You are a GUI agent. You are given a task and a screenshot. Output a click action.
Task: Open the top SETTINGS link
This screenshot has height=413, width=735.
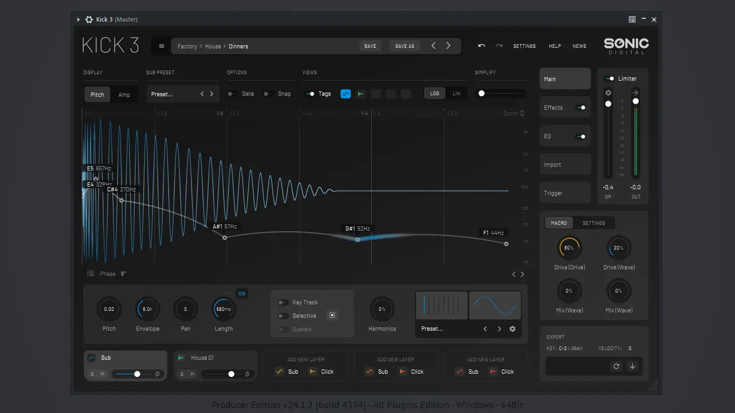(x=525, y=46)
